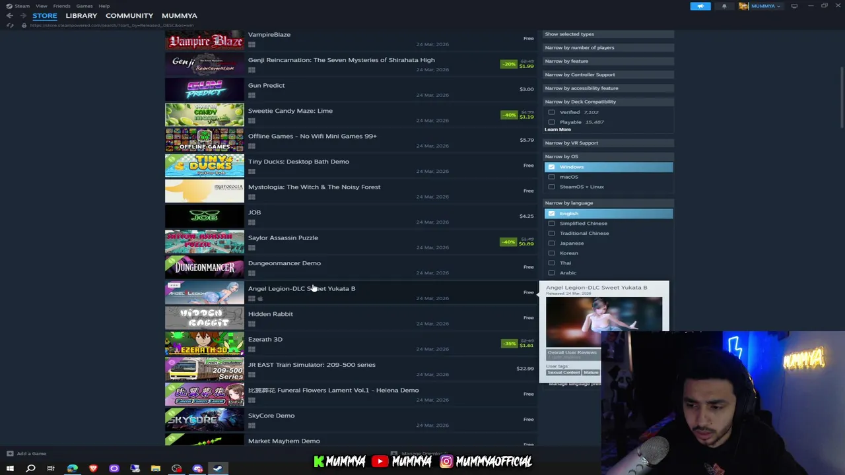Click Add a Game
Image resolution: width=845 pixels, height=475 pixels.
(26, 454)
